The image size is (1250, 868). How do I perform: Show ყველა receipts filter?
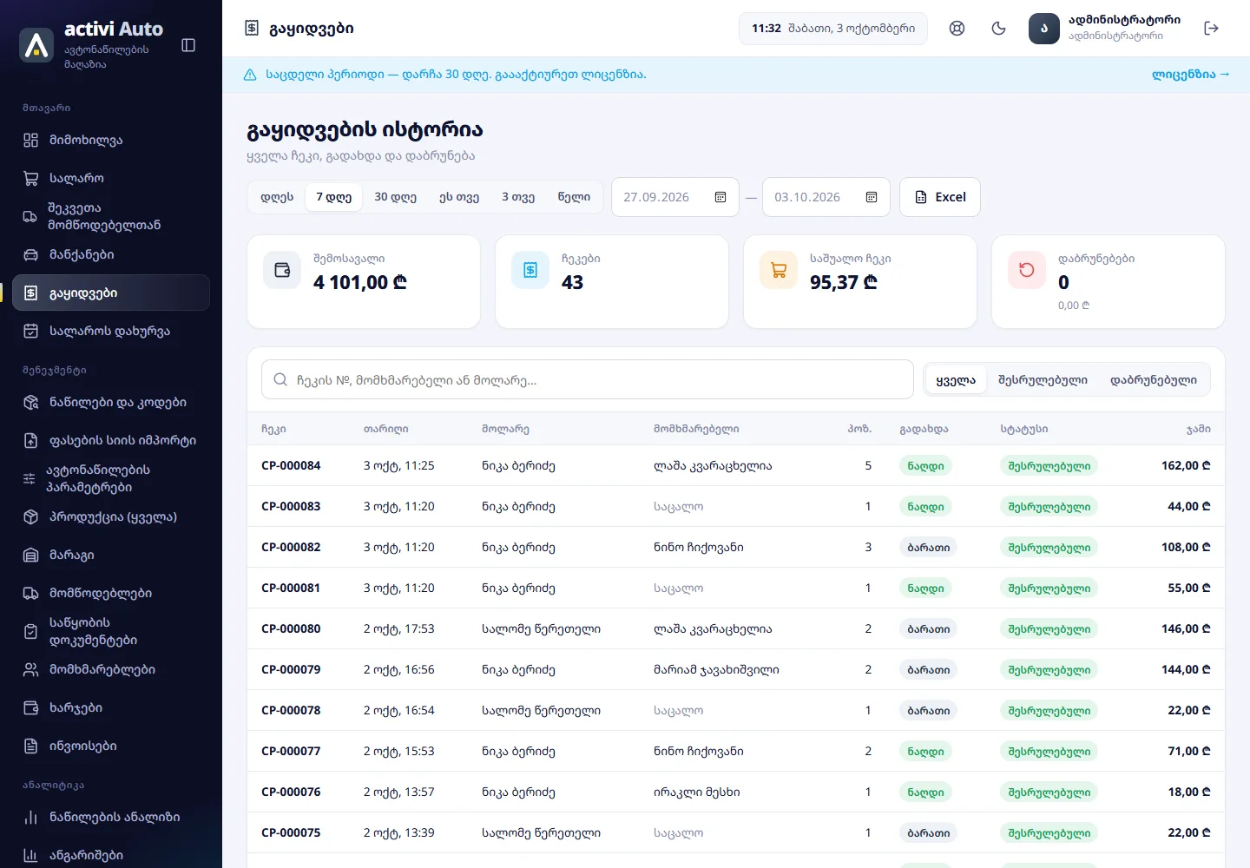(x=956, y=380)
